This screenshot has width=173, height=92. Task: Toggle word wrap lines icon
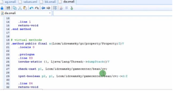click(55, 8)
